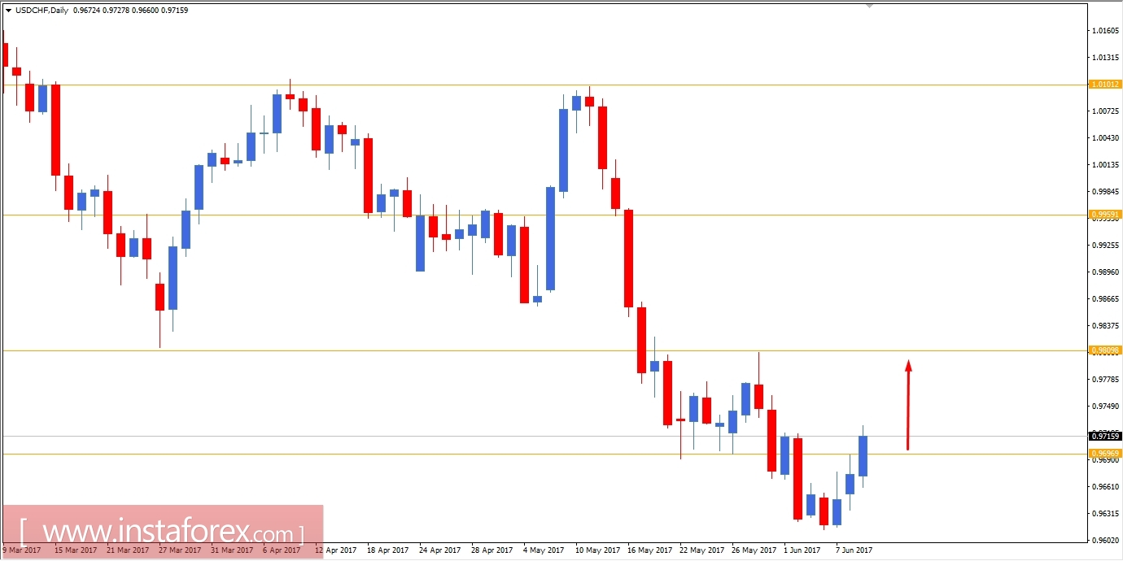
Task: Click the orange resistance label 1.01012
Action: point(1103,84)
